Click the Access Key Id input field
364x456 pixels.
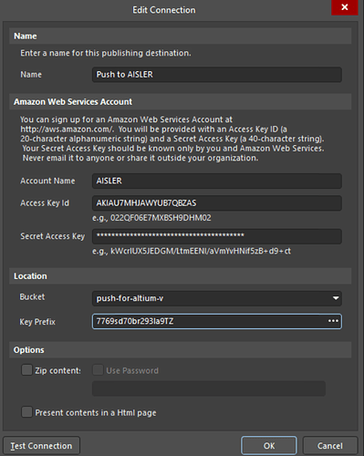217,203
